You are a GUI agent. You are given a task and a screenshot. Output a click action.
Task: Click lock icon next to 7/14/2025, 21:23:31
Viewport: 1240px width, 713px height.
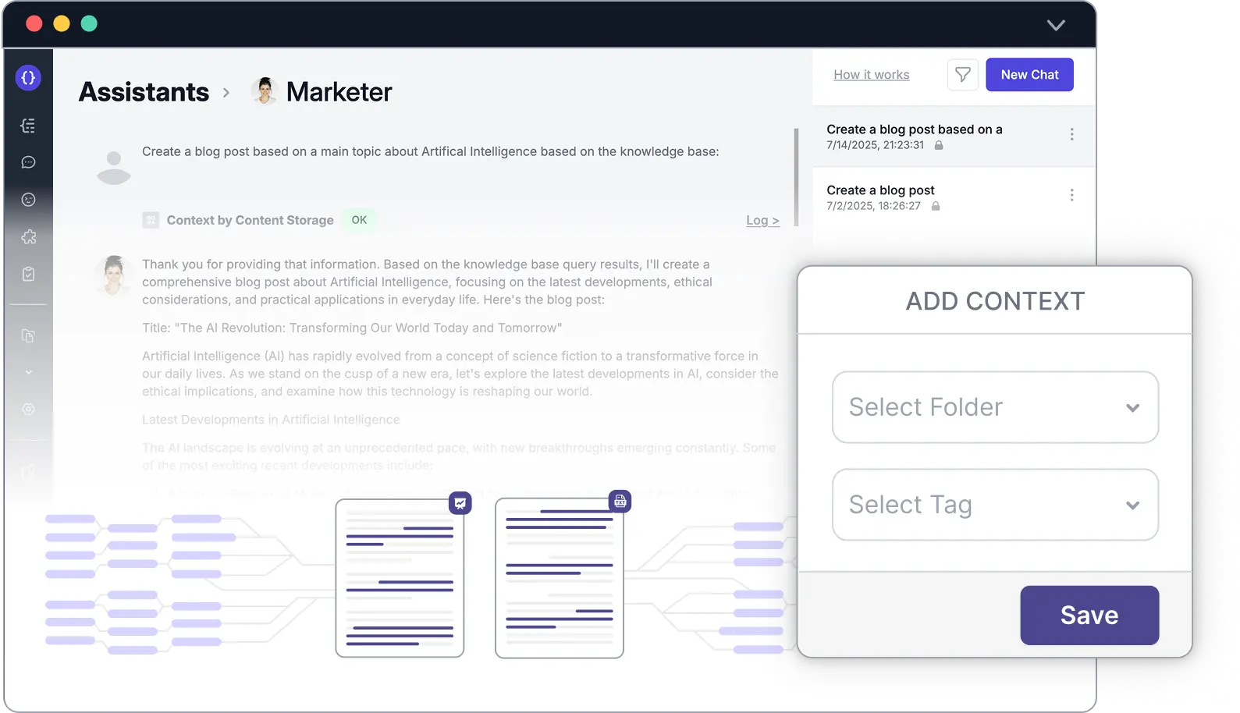click(939, 145)
